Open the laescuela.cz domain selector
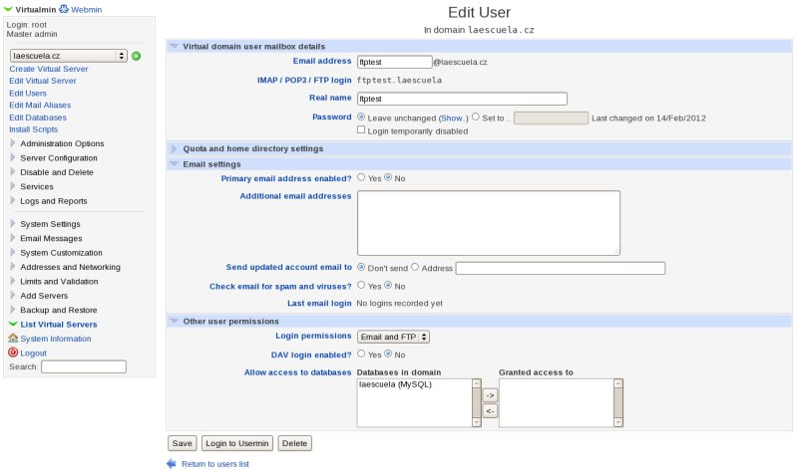Image resolution: width=798 pixels, height=473 pixels. point(68,56)
